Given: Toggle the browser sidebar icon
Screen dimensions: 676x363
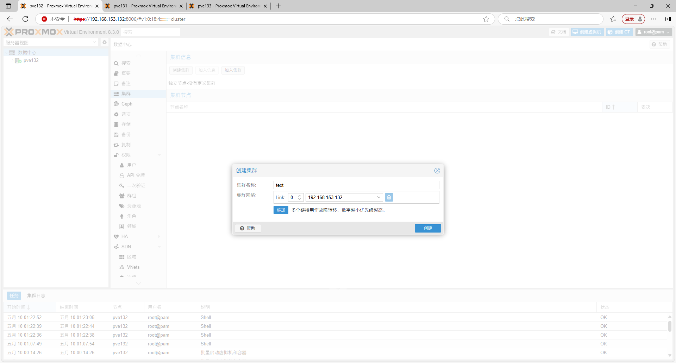Looking at the screenshot, I should (x=668, y=19).
